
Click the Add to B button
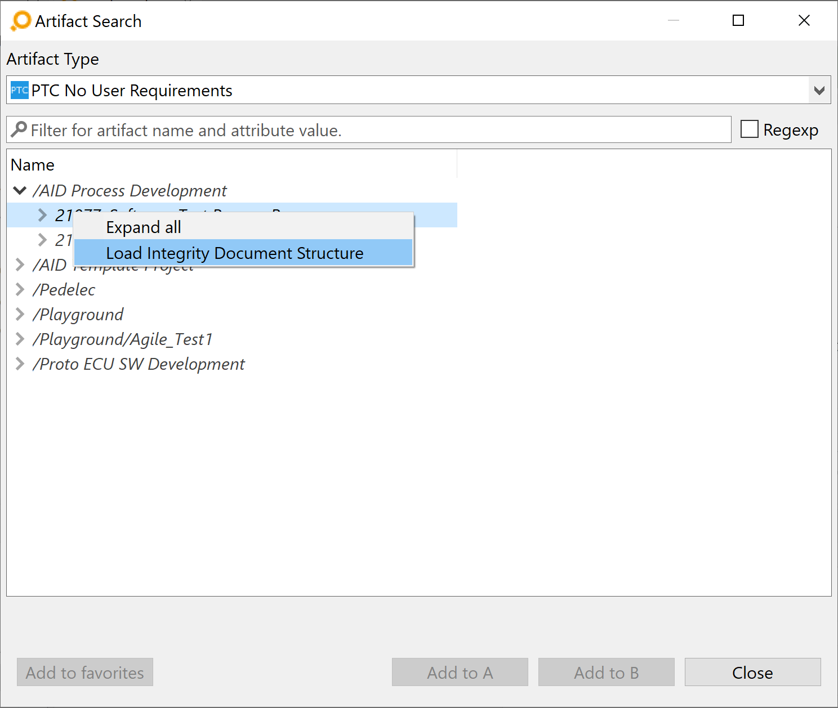(606, 672)
